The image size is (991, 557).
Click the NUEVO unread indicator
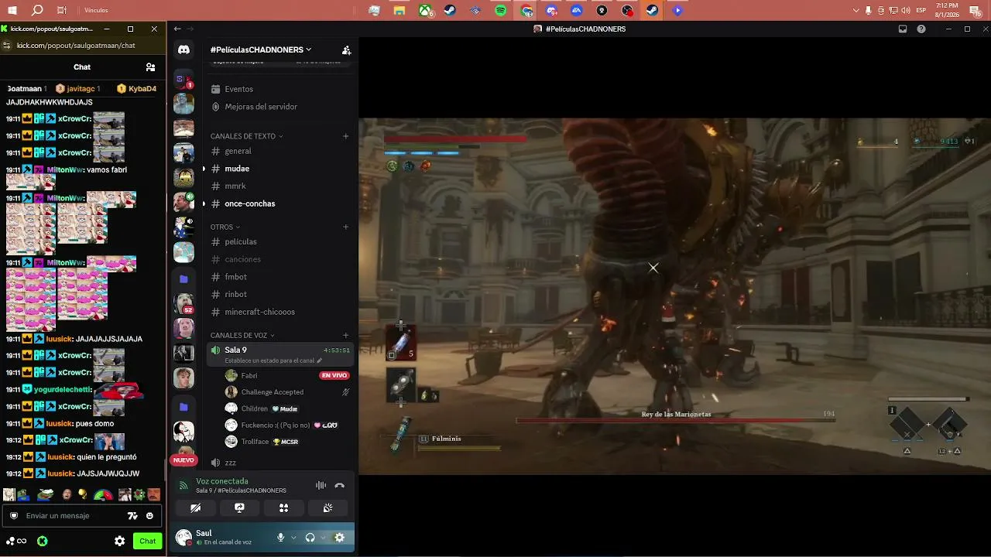click(183, 460)
